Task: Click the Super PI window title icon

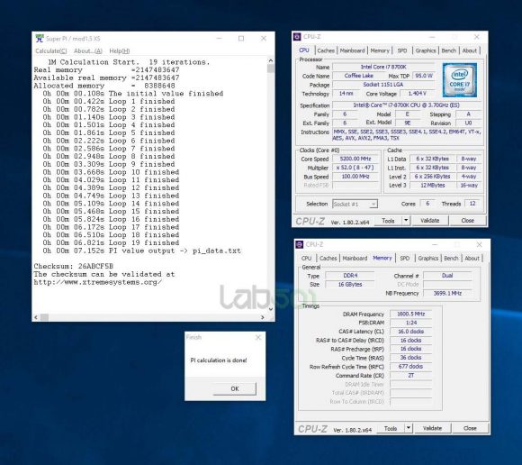Action: tap(40, 39)
